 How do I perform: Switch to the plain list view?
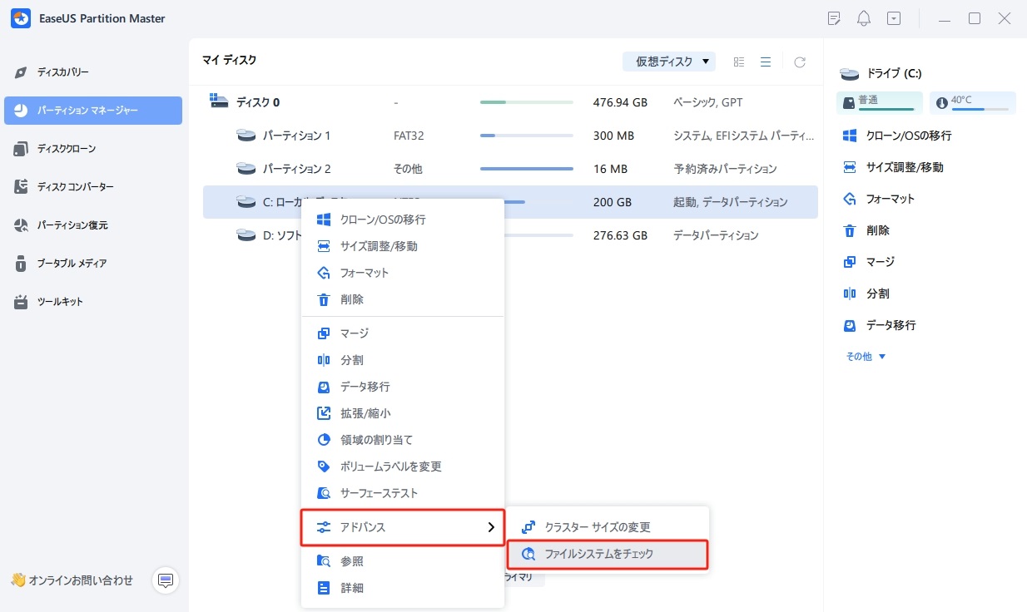(766, 62)
